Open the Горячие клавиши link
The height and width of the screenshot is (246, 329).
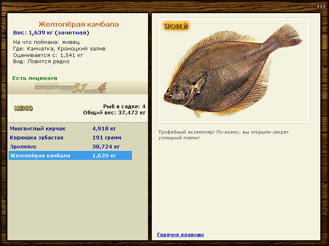tap(181, 235)
